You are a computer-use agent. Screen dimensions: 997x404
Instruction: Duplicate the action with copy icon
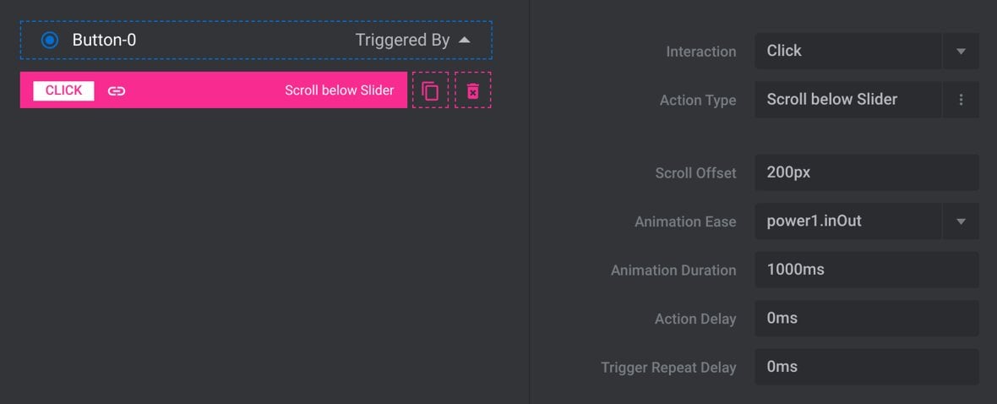(430, 90)
